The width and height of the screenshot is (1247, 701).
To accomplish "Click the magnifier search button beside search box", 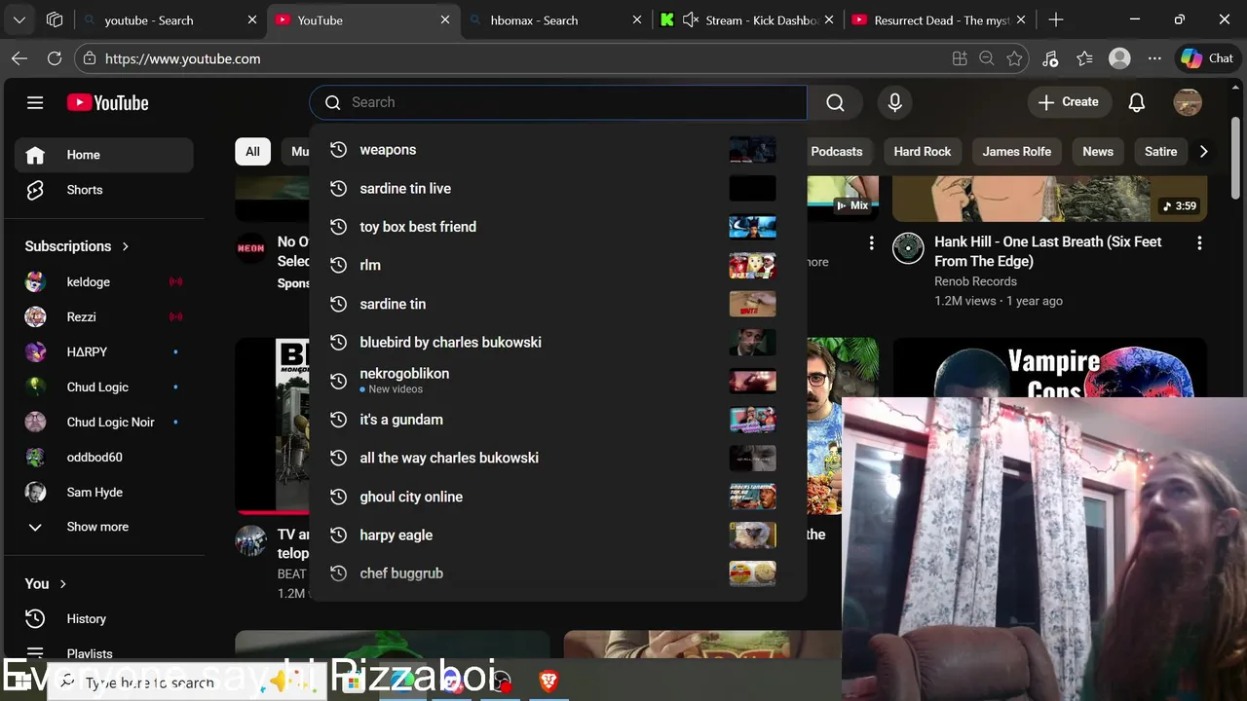I will click(x=835, y=102).
